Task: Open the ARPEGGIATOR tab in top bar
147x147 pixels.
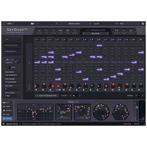Action: click(96, 30)
